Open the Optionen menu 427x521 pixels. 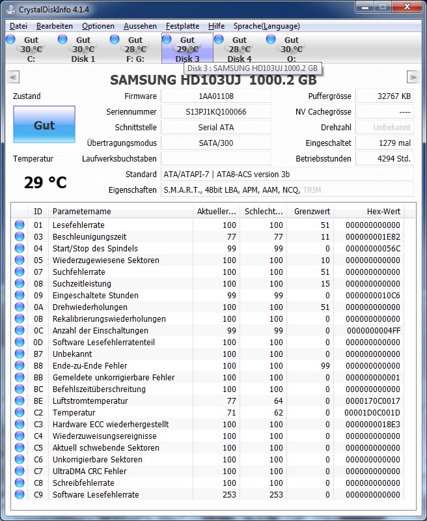pos(98,26)
